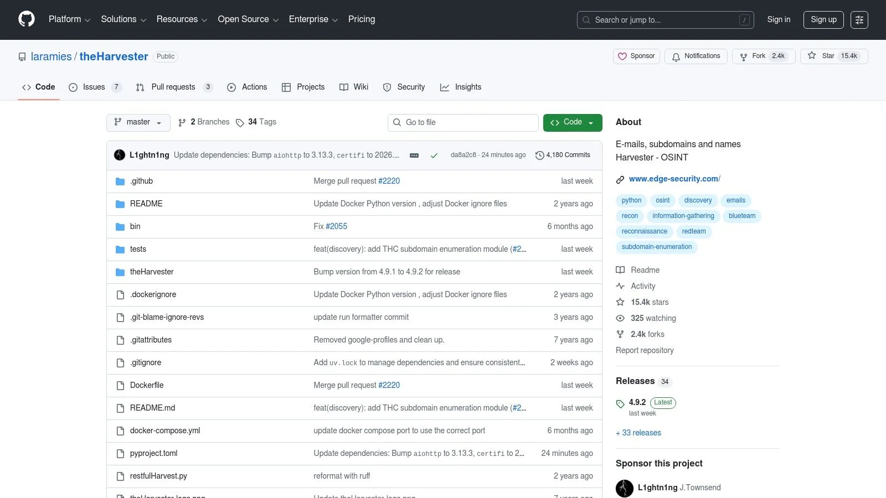Screen dimensions: 886x498
Task: Click the Notifications bell button
Action: (696, 56)
